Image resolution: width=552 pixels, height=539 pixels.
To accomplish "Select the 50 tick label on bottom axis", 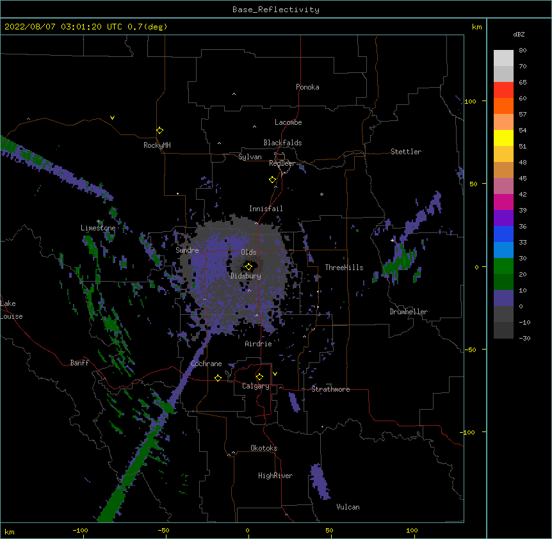I will point(329,530).
